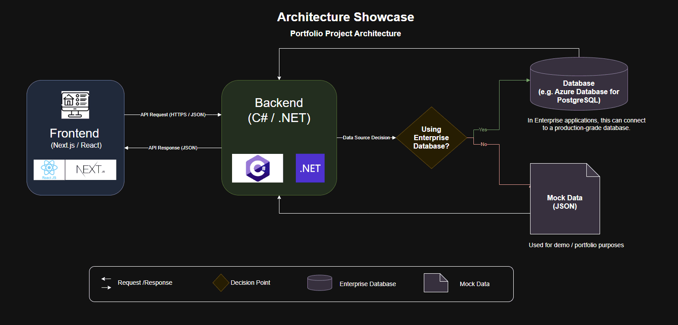This screenshot has width=678, height=325.
Task: Click the Request /Response legend text
Action: click(x=145, y=283)
